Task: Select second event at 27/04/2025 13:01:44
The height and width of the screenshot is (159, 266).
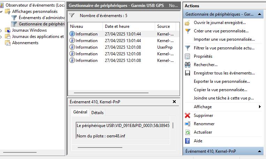Action: tap(124, 41)
